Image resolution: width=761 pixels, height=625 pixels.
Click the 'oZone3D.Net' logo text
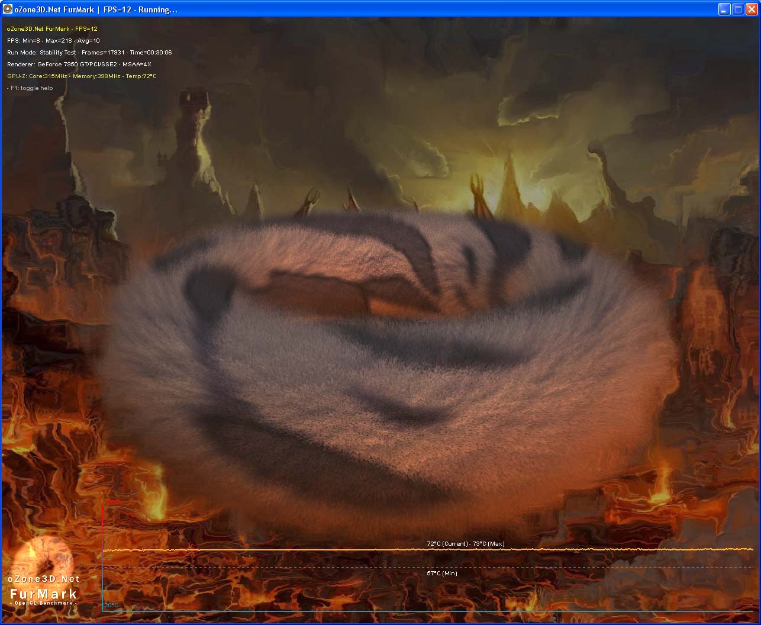click(x=43, y=579)
